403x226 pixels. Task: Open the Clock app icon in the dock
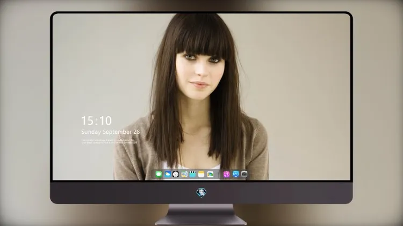(176, 174)
